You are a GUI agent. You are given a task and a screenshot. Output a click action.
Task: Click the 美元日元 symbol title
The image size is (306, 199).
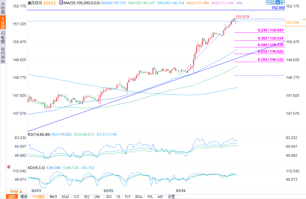[x=35, y=3]
